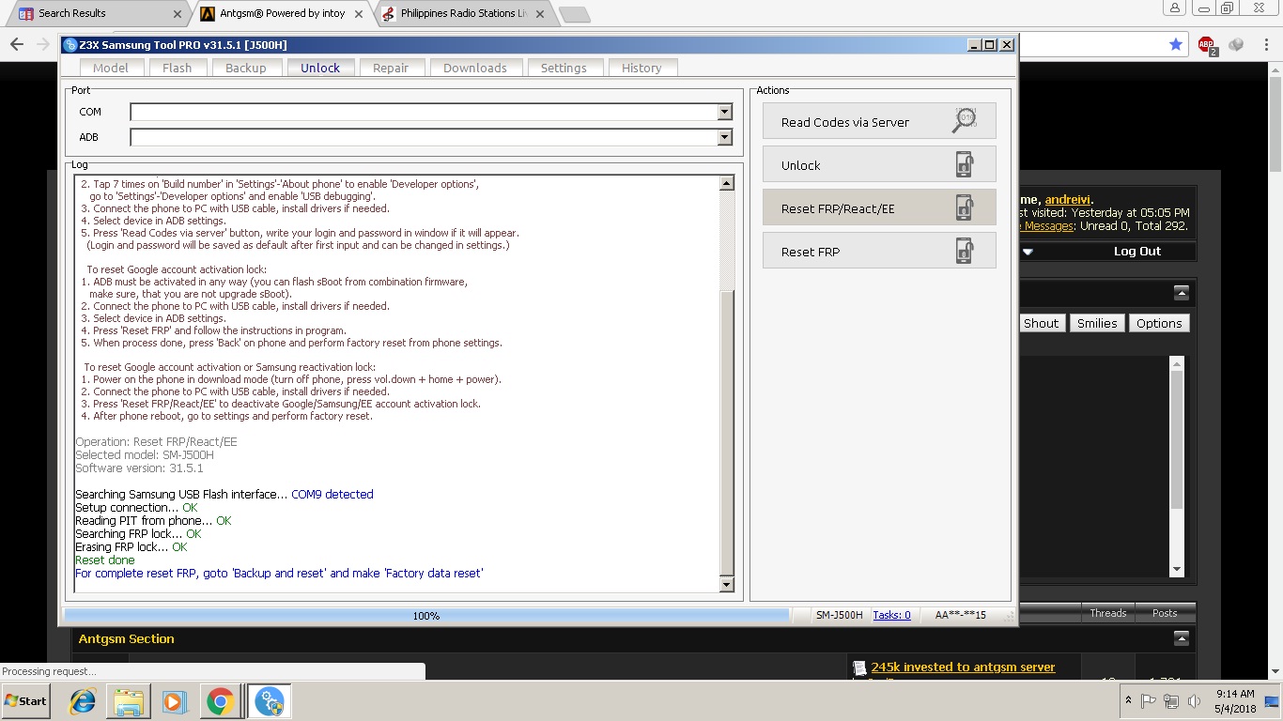Click SM-J500H model in status bar
The image size is (1283, 721).
pos(839,615)
